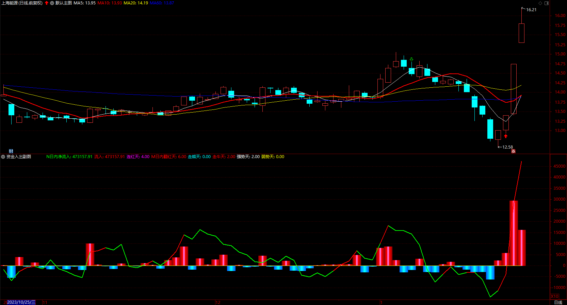The image size is (567, 305).
Task: Toggle the side panel icon at top-right
Action: pyautogui.click(x=547, y=3)
